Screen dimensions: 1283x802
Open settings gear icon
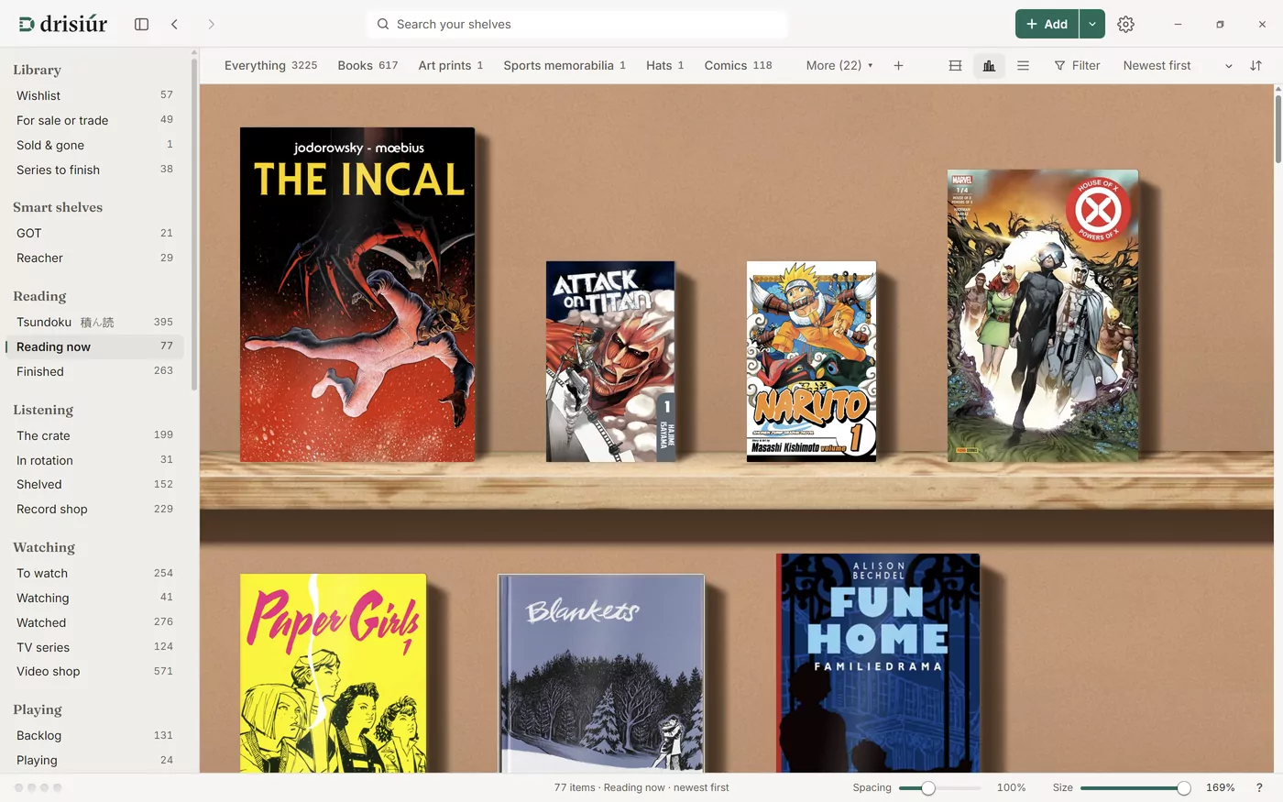1125,24
